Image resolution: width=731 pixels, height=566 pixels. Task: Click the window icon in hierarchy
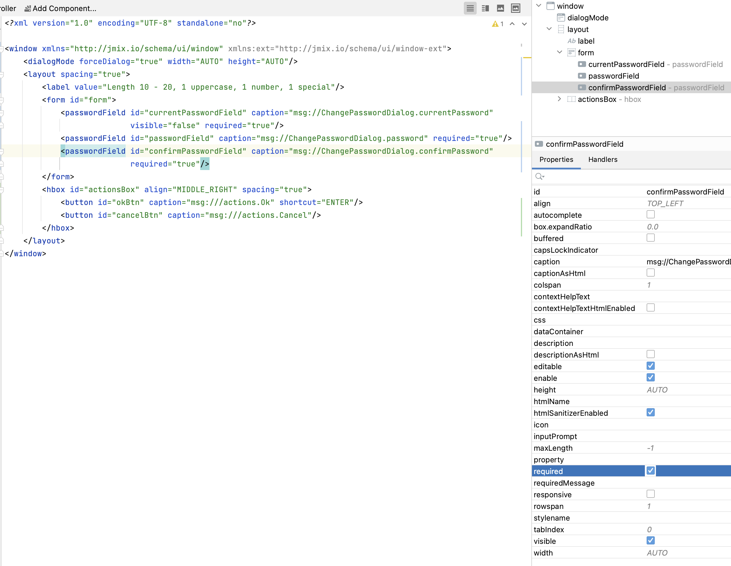[x=550, y=6]
